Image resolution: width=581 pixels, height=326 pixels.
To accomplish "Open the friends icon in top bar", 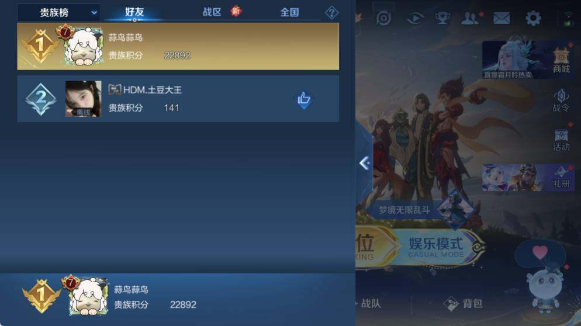I will tap(470, 18).
